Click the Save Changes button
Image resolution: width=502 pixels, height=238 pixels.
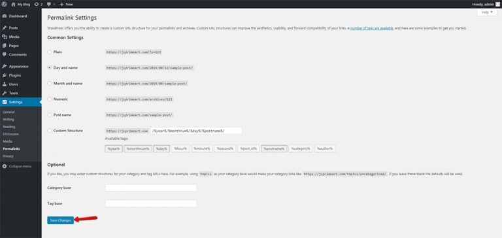(x=61, y=220)
